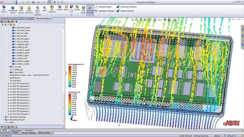Image resolution: width=244 pixels, height=137 pixels.
Task: Click the Open file icon in title toolbar
Action: [28, 2]
